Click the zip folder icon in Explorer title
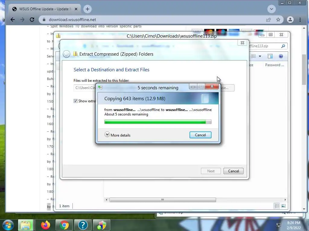The width and height of the screenshot is (309, 231). (x=58, y=36)
